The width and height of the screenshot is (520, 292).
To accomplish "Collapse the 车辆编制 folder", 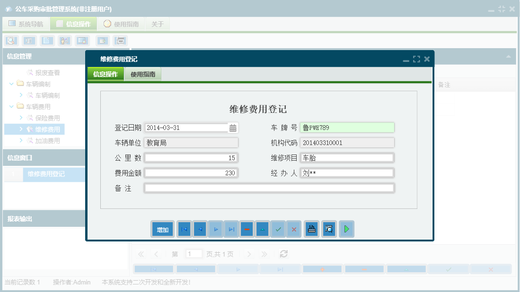I will [10, 84].
